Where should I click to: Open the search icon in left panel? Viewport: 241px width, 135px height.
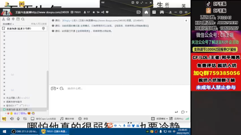click(23, 19)
